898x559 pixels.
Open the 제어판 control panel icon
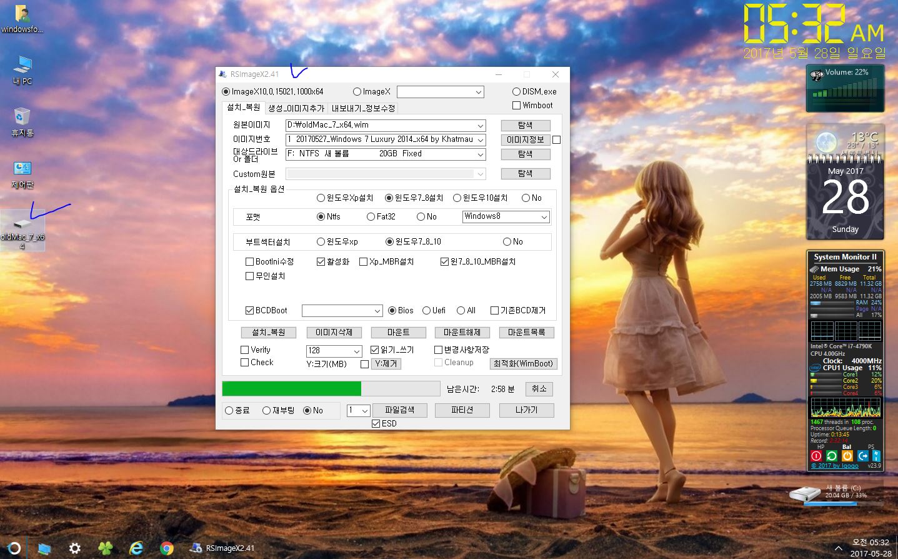[22, 174]
